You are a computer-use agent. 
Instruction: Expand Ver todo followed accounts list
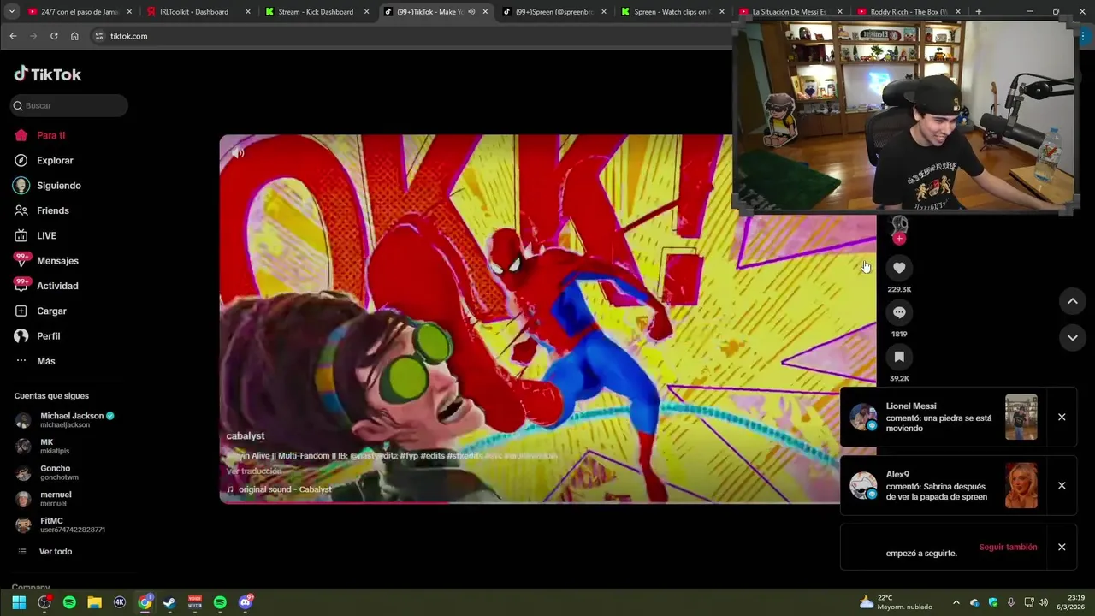tap(46, 552)
